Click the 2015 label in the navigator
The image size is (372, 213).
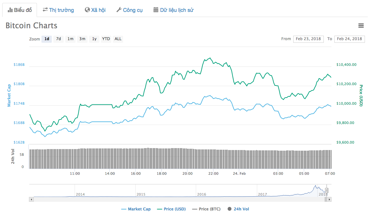click(x=141, y=194)
